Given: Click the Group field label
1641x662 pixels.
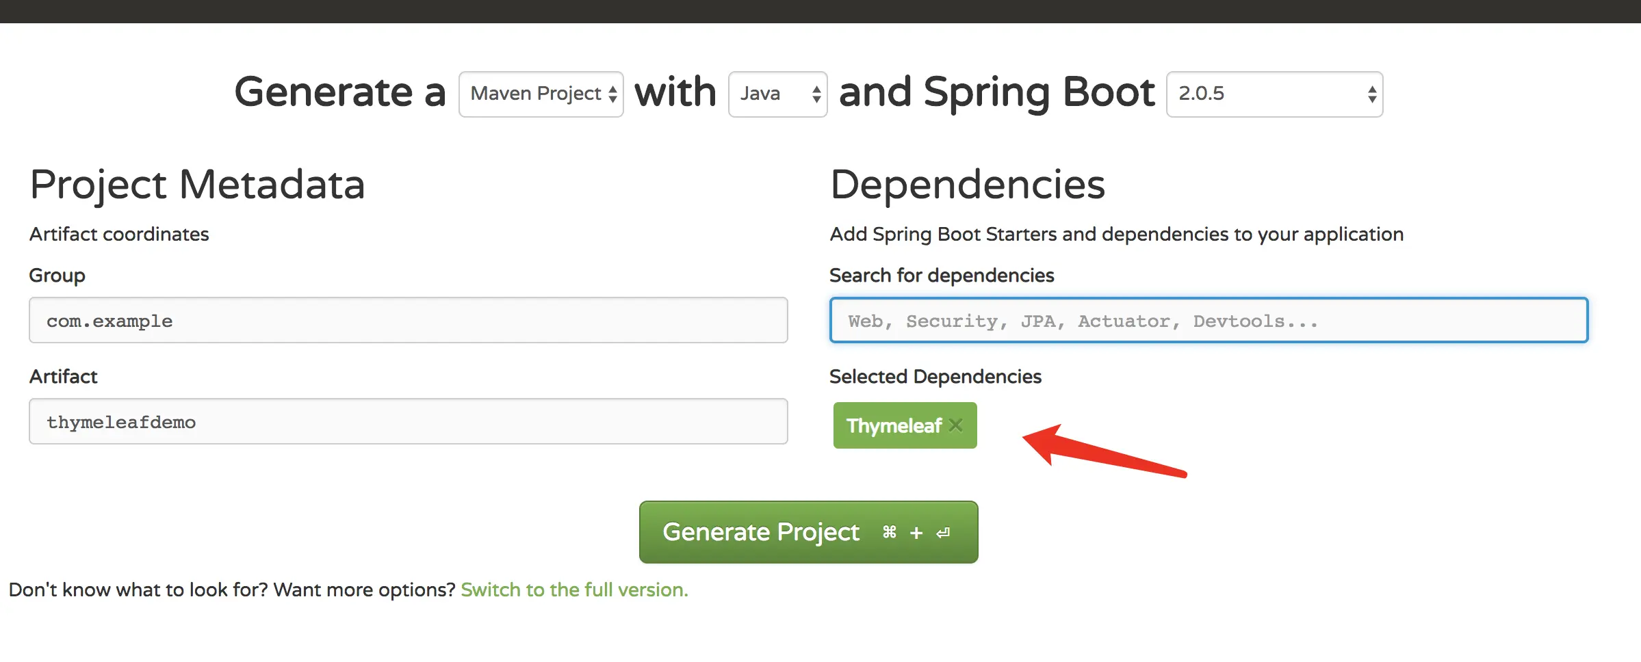Looking at the screenshot, I should (57, 276).
